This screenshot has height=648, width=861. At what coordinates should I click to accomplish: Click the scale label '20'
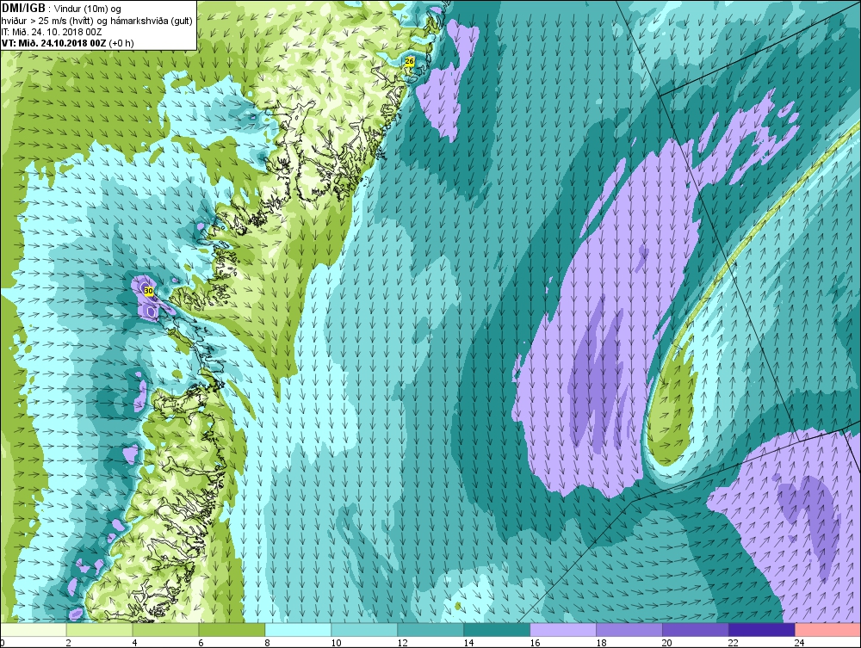pyautogui.click(x=667, y=643)
